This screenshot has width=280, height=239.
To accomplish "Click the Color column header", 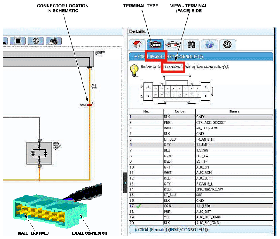I will (180, 111).
